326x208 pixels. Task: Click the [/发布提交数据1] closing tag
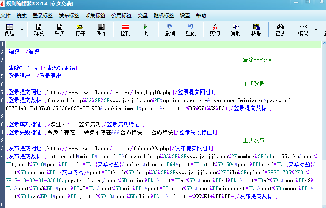tap(256, 197)
